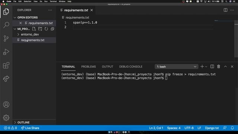Viewport: 238px width, 134px height.
Task: Open the Apple menu
Action: [3, 1]
